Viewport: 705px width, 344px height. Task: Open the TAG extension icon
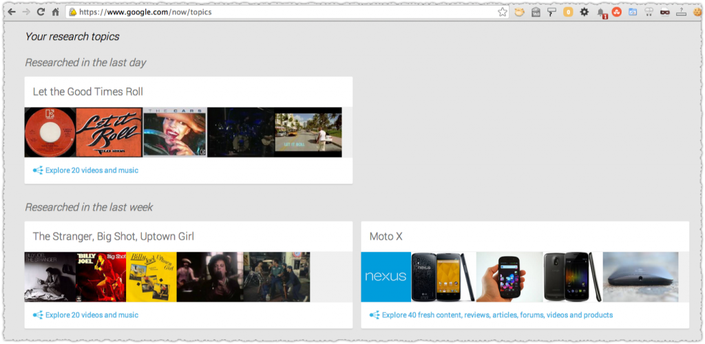click(536, 12)
